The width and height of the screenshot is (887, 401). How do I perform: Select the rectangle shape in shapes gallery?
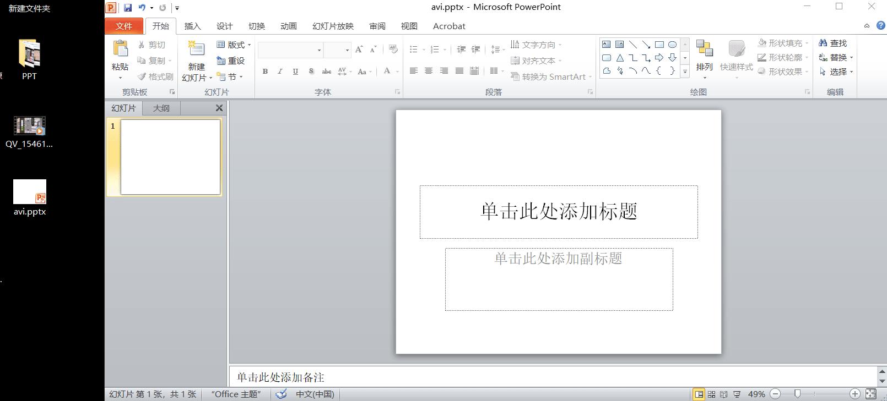659,45
